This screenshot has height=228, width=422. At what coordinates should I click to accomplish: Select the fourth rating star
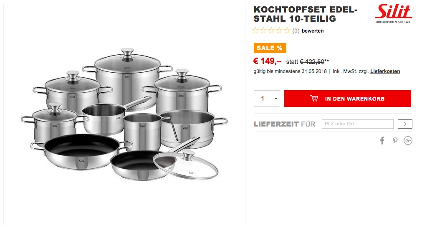click(x=279, y=30)
